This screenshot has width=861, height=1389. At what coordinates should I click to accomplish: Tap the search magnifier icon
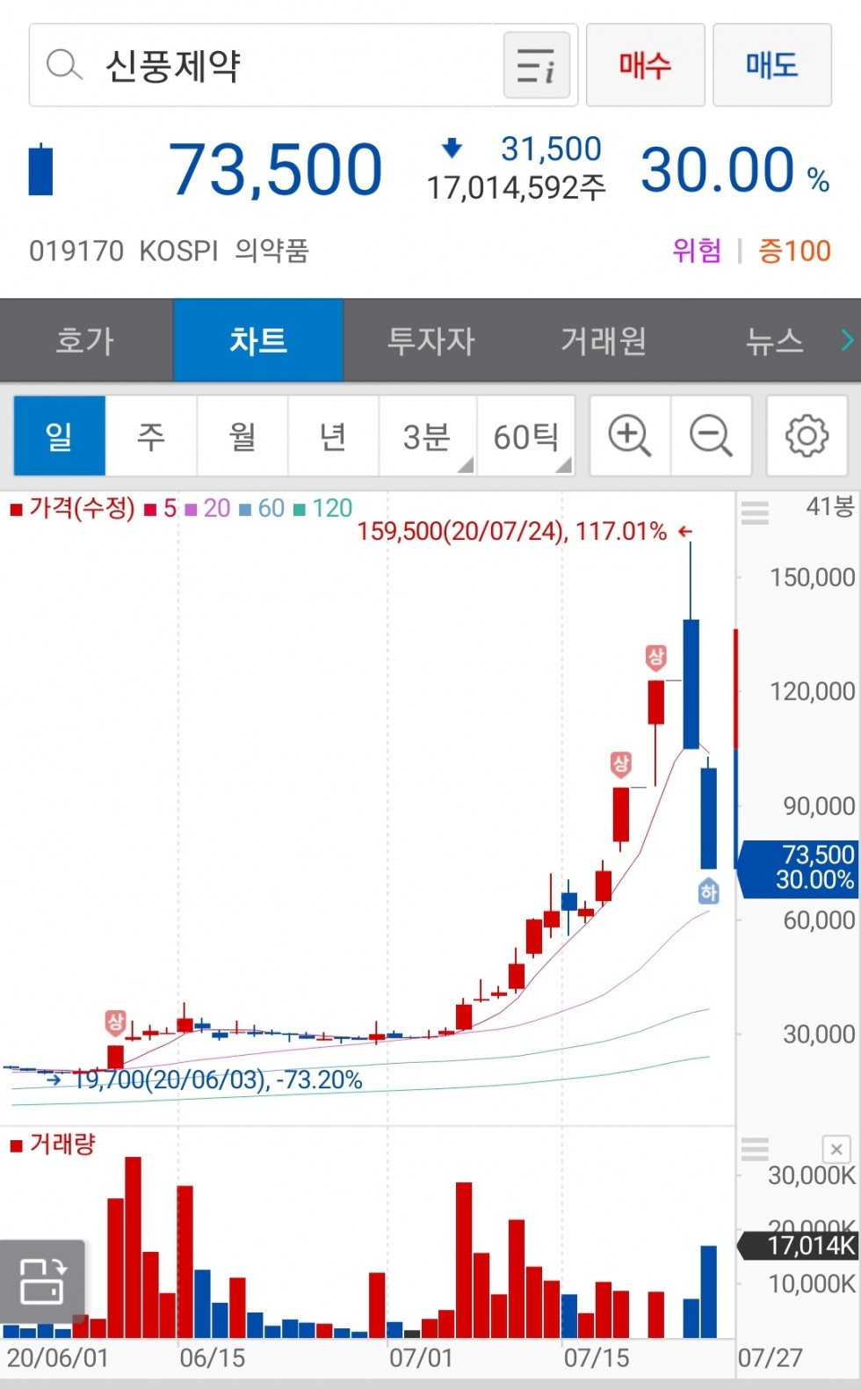[x=63, y=65]
